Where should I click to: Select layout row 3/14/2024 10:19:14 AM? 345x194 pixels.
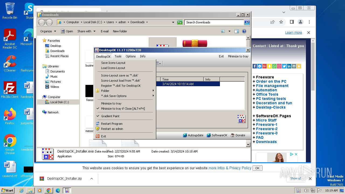click(x=188, y=84)
